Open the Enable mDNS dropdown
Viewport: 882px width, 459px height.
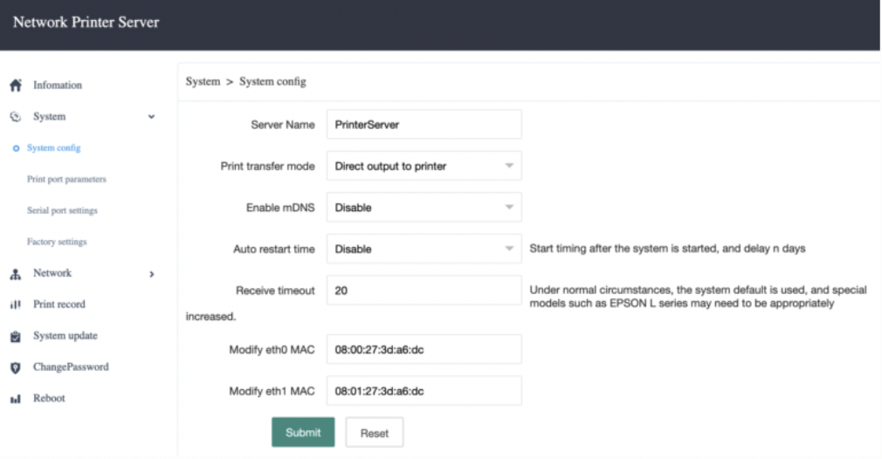(424, 208)
